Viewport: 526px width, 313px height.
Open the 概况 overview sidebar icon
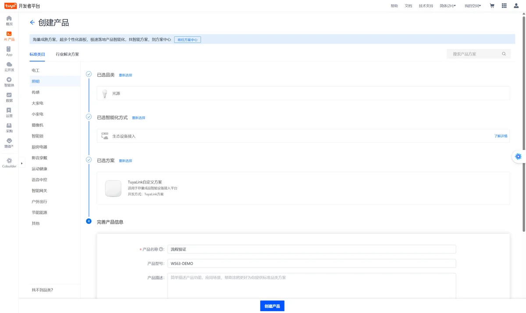[9, 21]
